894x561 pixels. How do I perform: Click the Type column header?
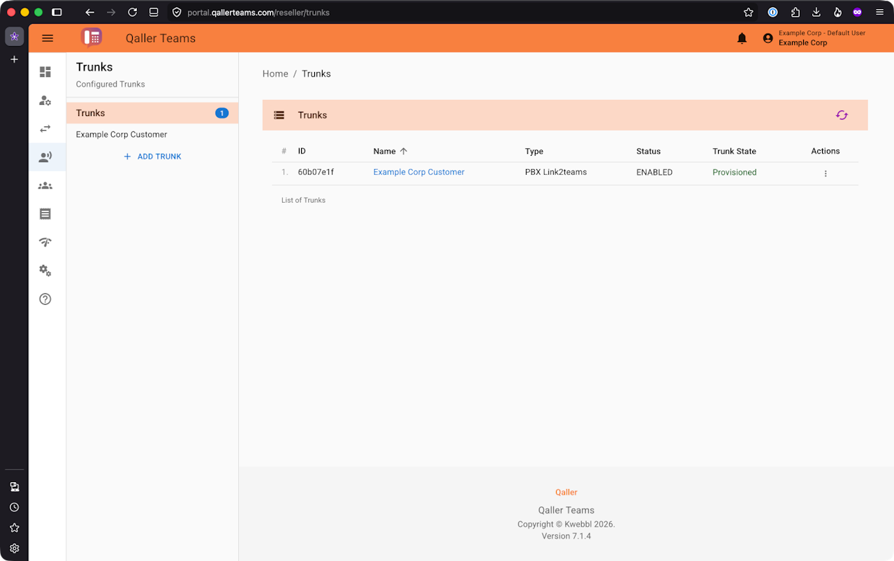coord(534,151)
